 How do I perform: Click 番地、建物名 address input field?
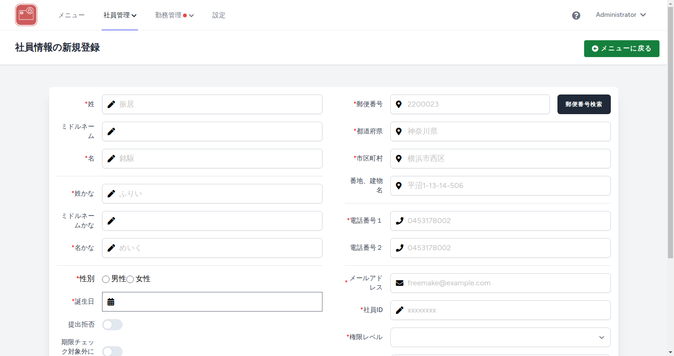click(x=500, y=186)
